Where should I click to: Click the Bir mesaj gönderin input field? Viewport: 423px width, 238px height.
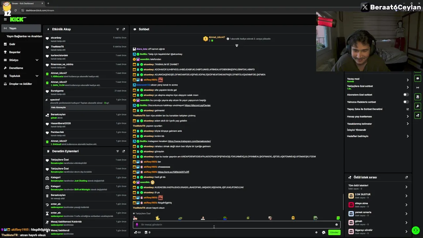tap(236, 225)
